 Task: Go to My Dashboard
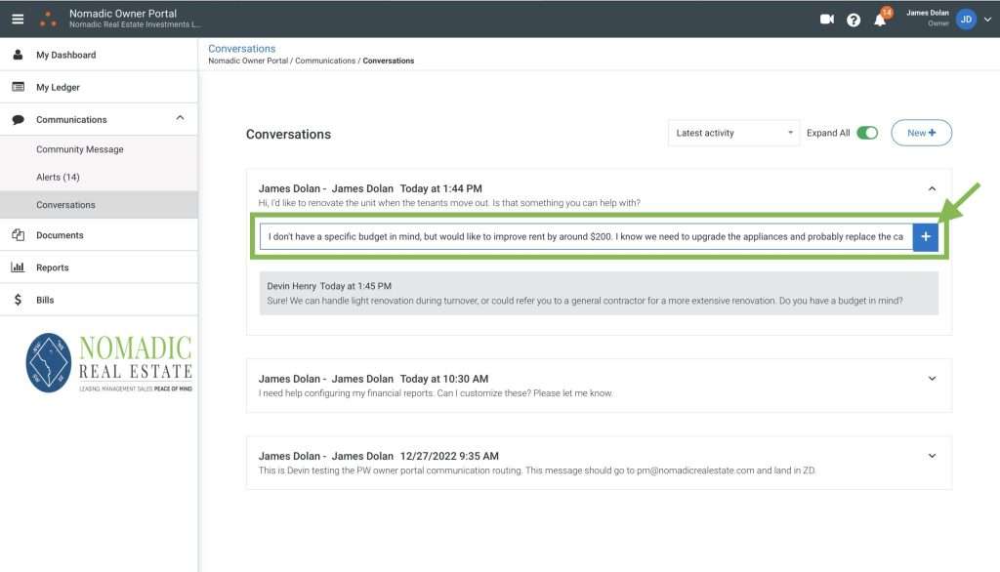click(x=65, y=55)
